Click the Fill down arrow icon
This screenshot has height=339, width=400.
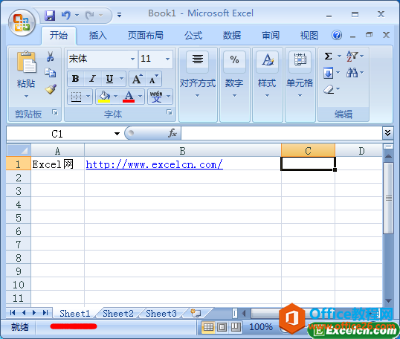click(329, 73)
